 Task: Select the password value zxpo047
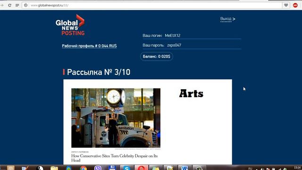[x=174, y=45]
